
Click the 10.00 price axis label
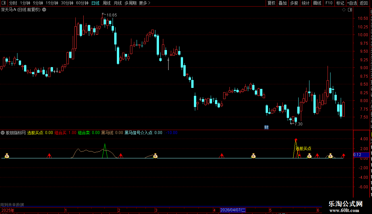[363, 35]
